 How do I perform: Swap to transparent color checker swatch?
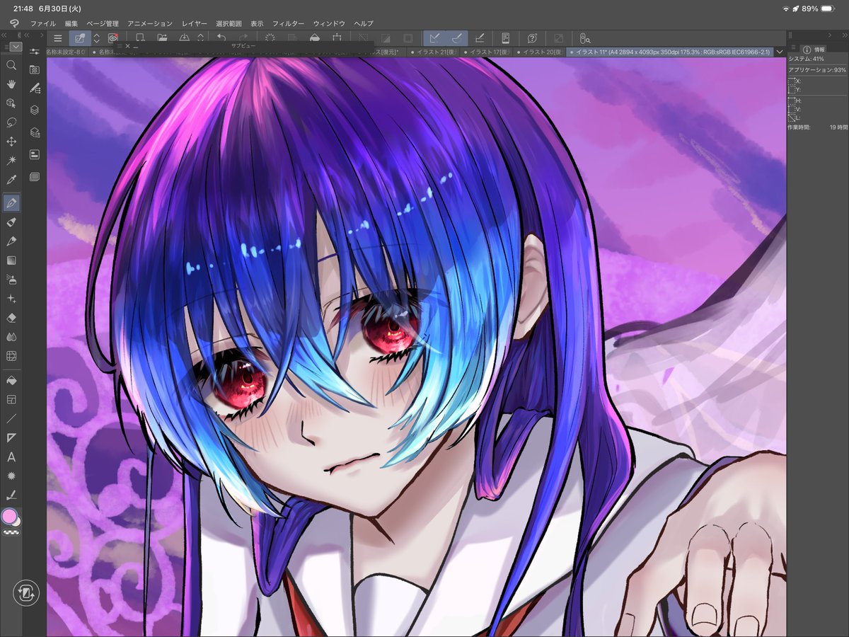[11, 533]
